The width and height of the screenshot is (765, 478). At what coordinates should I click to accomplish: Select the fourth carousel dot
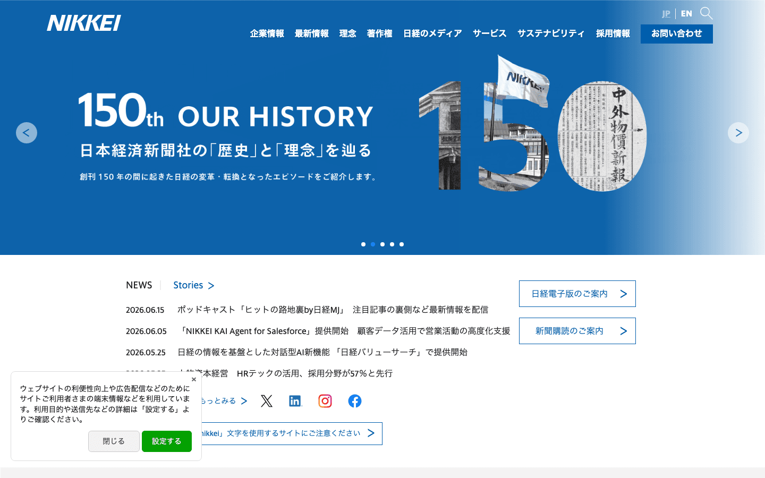392,244
